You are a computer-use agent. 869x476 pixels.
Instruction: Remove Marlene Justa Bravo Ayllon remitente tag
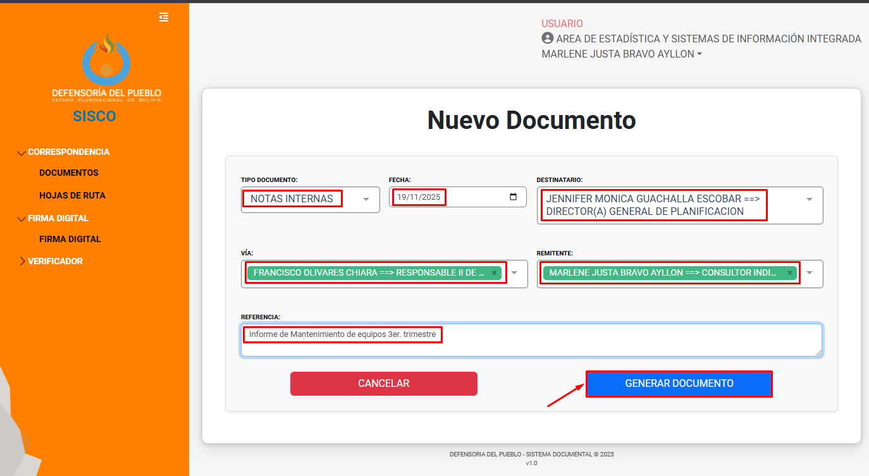tap(789, 273)
